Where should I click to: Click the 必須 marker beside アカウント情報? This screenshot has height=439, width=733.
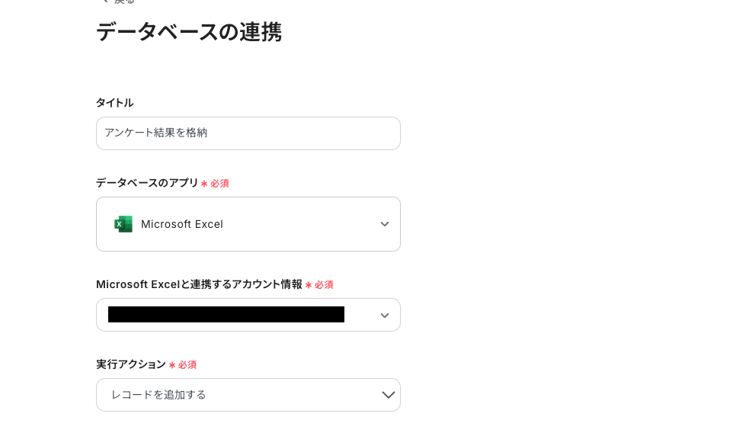324,285
